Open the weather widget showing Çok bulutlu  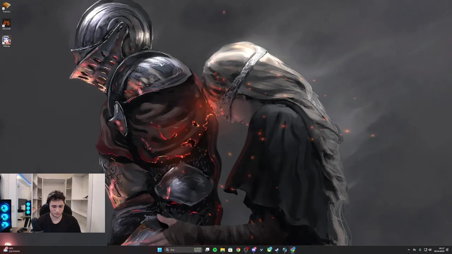pos(12,250)
